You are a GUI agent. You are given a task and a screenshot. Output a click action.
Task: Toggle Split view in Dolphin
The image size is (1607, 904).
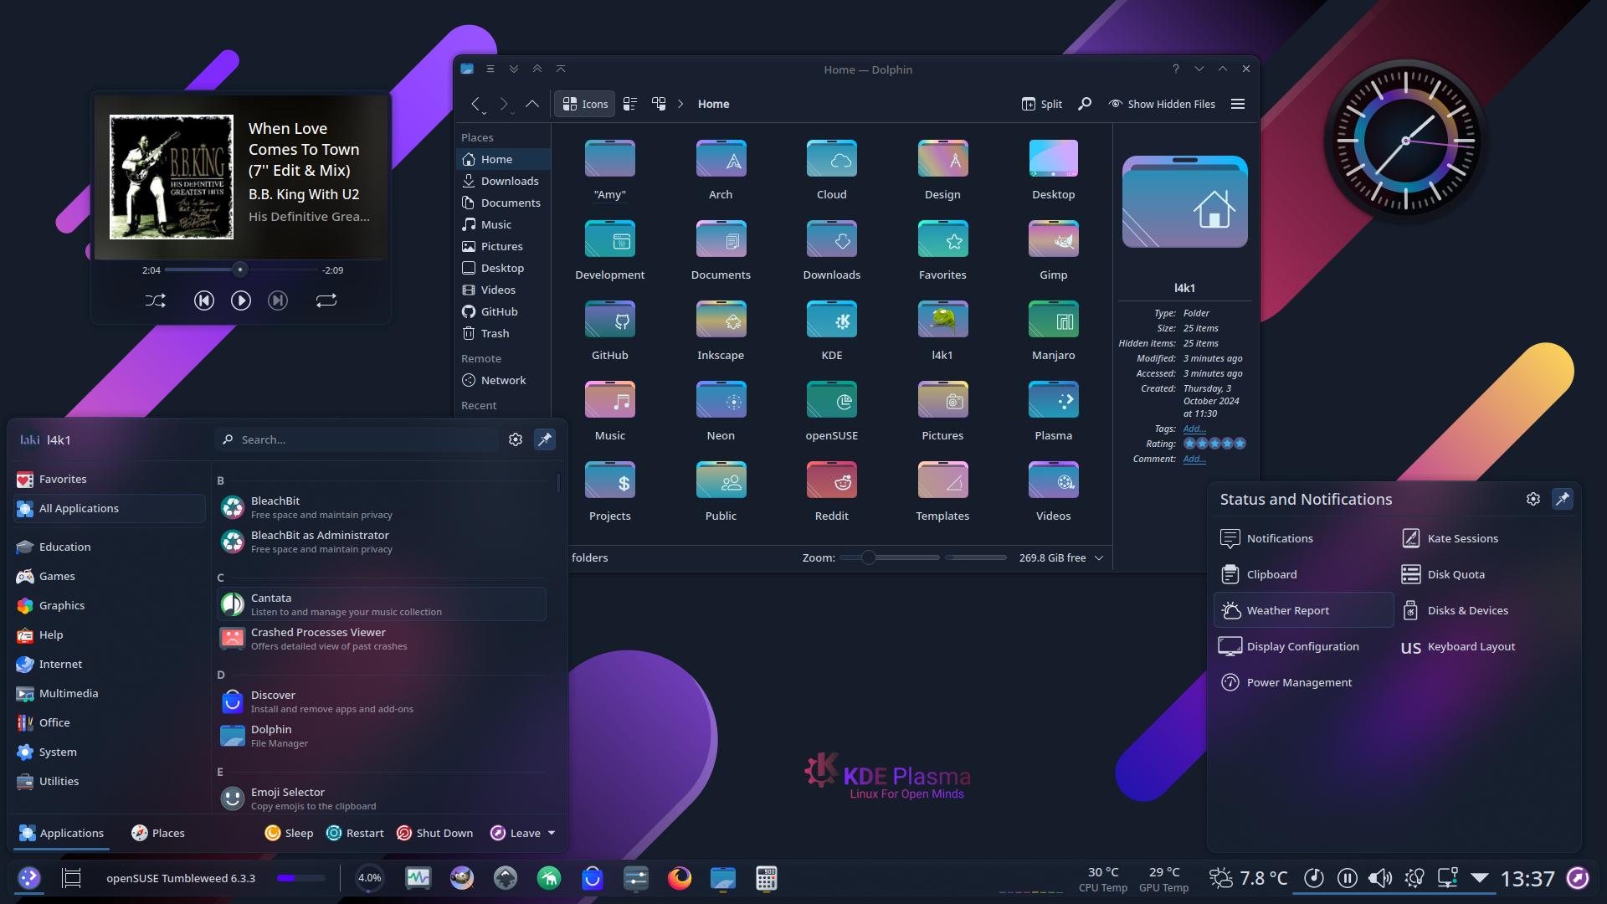(x=1042, y=104)
